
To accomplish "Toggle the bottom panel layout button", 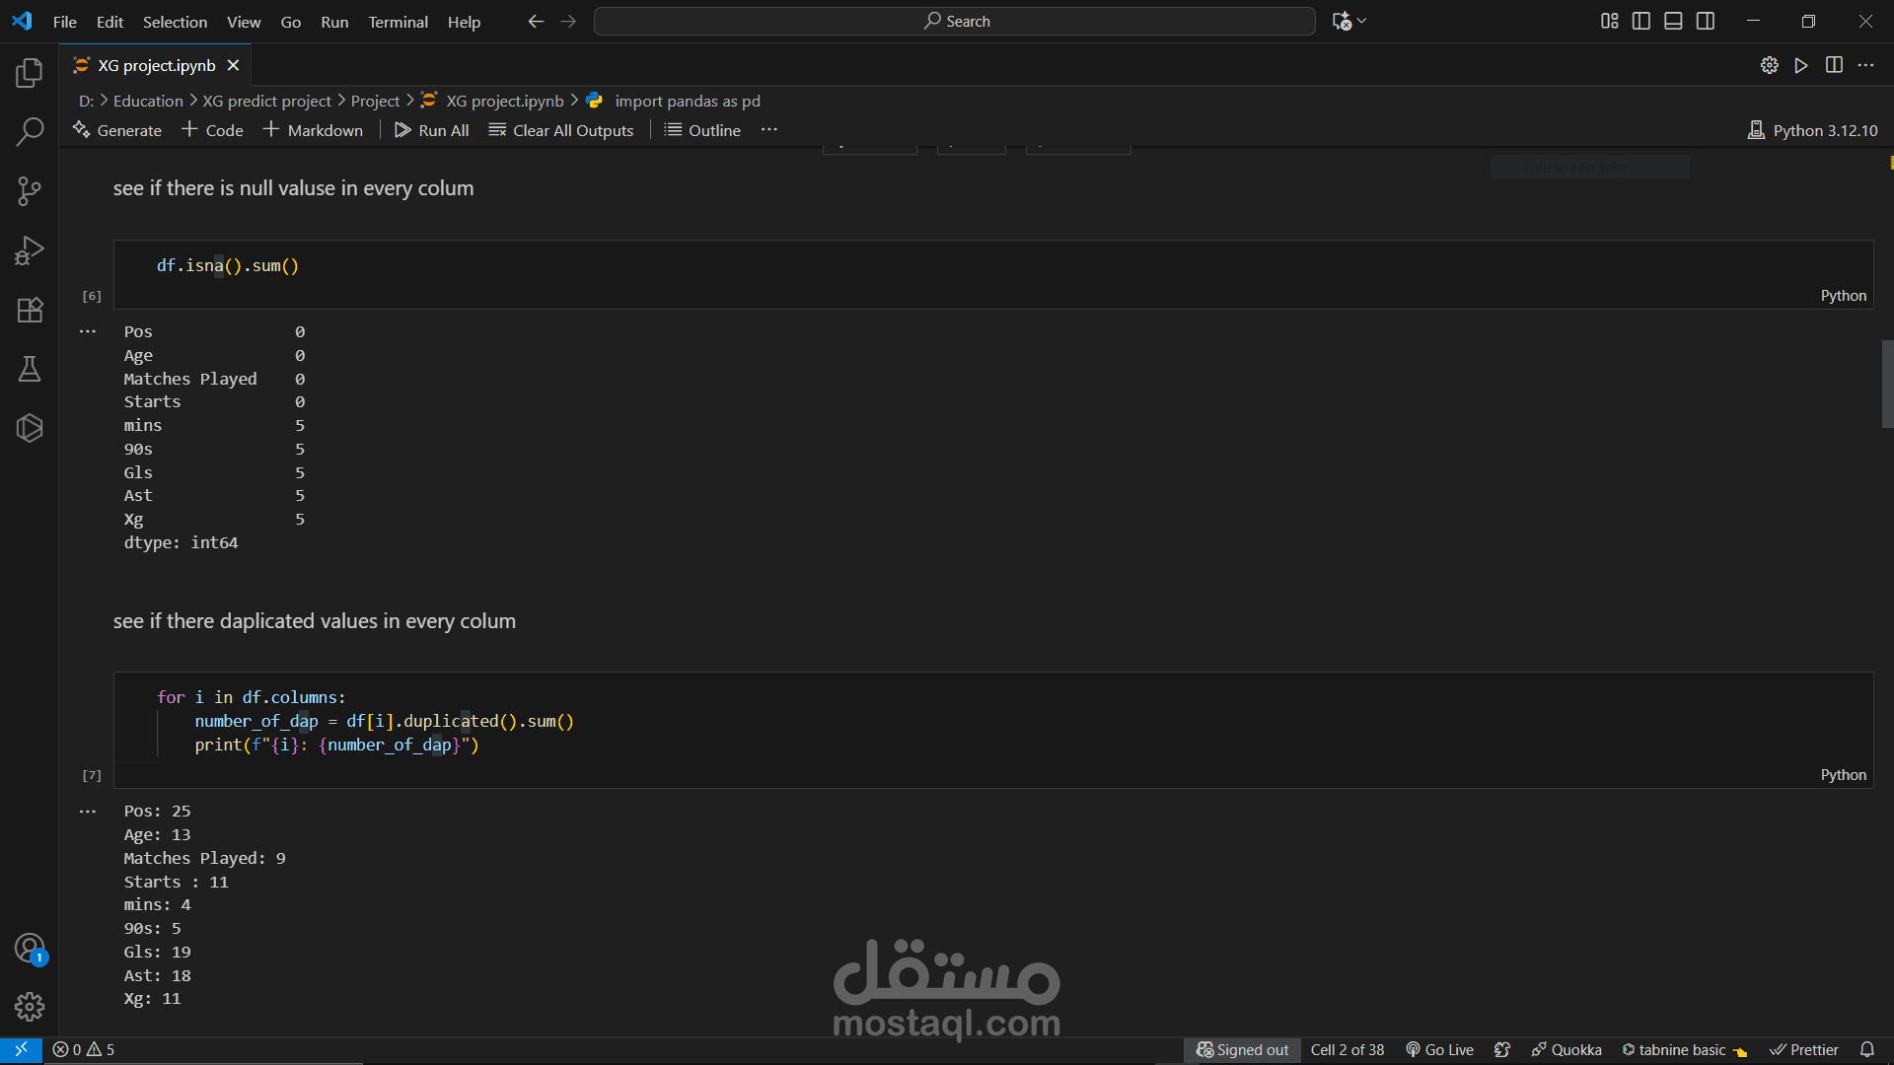I will click(1673, 21).
